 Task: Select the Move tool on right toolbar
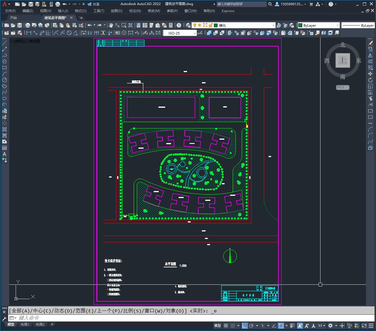point(370,74)
